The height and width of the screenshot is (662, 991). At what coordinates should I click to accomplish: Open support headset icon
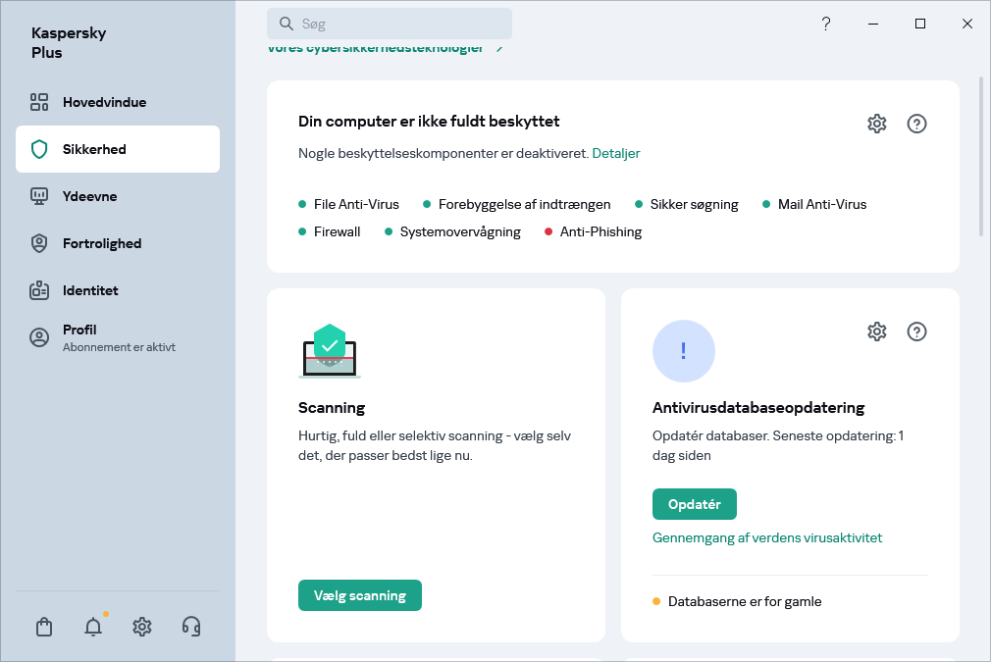click(x=191, y=627)
